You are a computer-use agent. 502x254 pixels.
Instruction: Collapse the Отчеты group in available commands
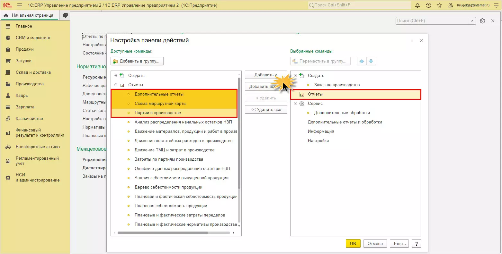(x=116, y=85)
